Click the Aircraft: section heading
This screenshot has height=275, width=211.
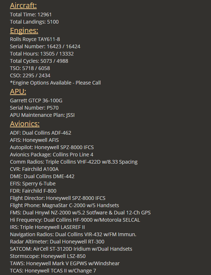[23, 5]
